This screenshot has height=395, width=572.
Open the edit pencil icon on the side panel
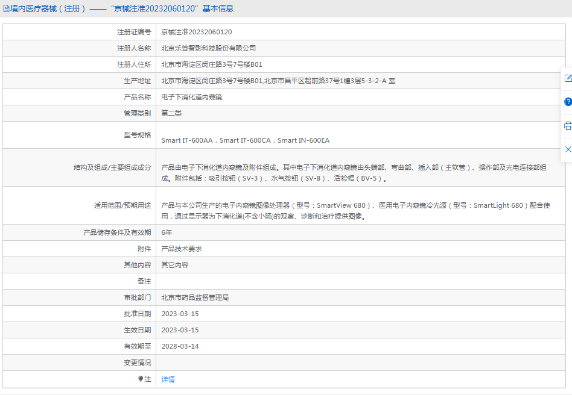(x=568, y=78)
